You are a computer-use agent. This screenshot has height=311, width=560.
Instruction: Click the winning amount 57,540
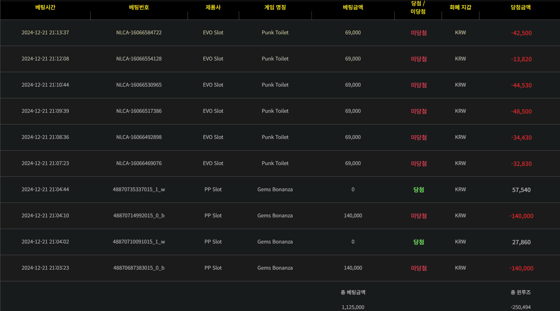(x=521, y=190)
